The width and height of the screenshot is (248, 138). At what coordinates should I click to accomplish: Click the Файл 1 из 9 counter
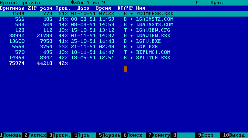pyautogui.click(x=88, y=3)
